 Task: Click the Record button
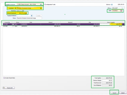pos(114,93)
